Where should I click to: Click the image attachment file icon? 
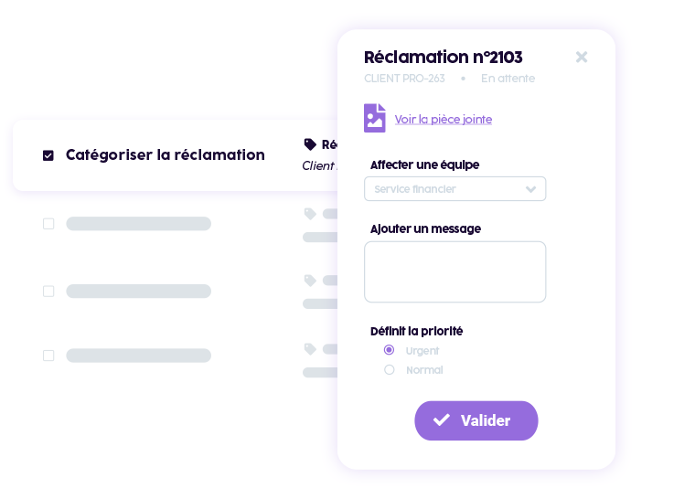tap(374, 119)
